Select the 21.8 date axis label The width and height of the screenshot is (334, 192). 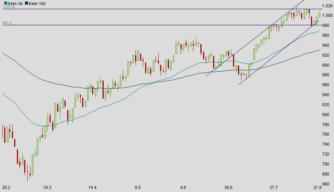317,187
